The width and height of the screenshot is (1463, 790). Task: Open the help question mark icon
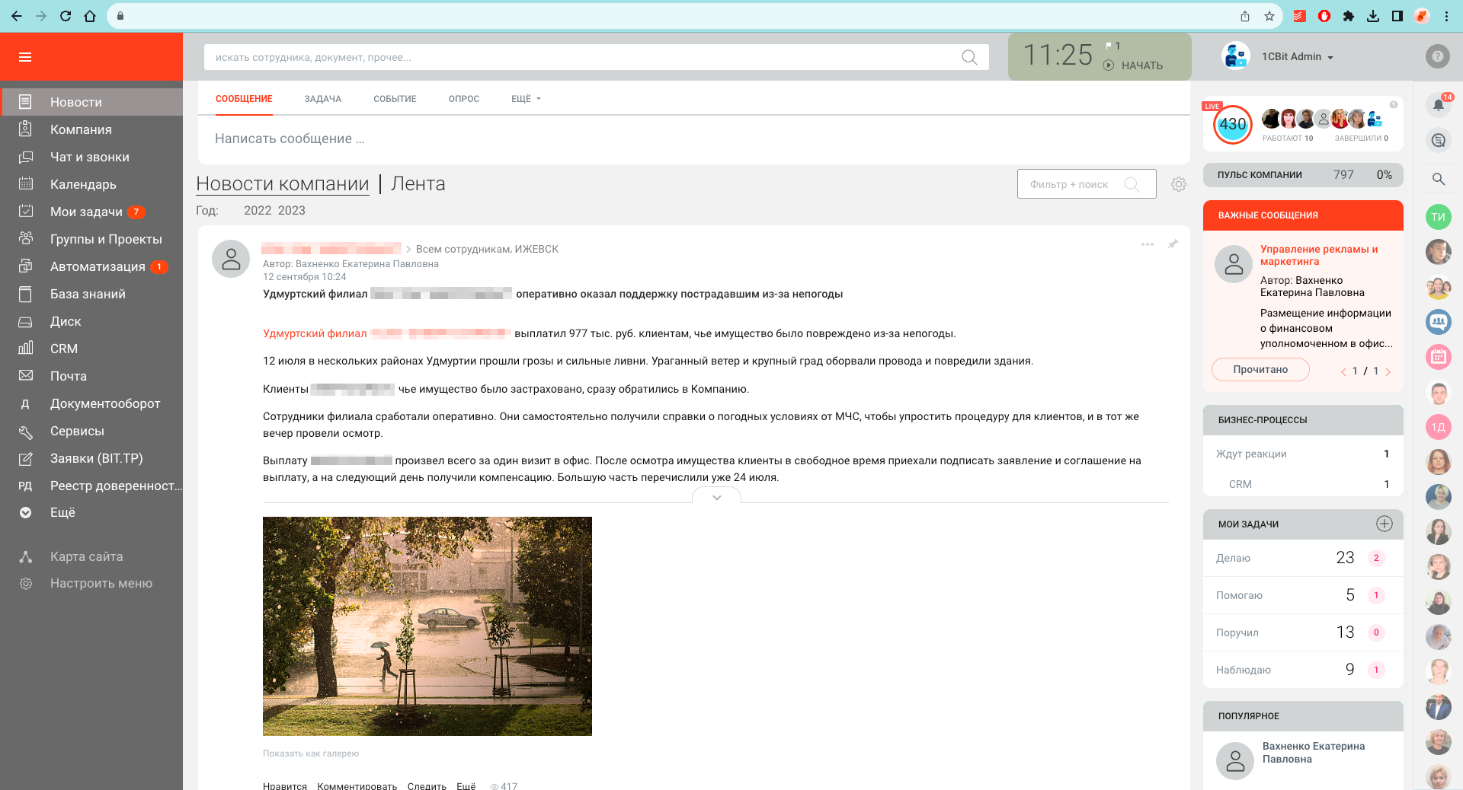coord(1437,56)
